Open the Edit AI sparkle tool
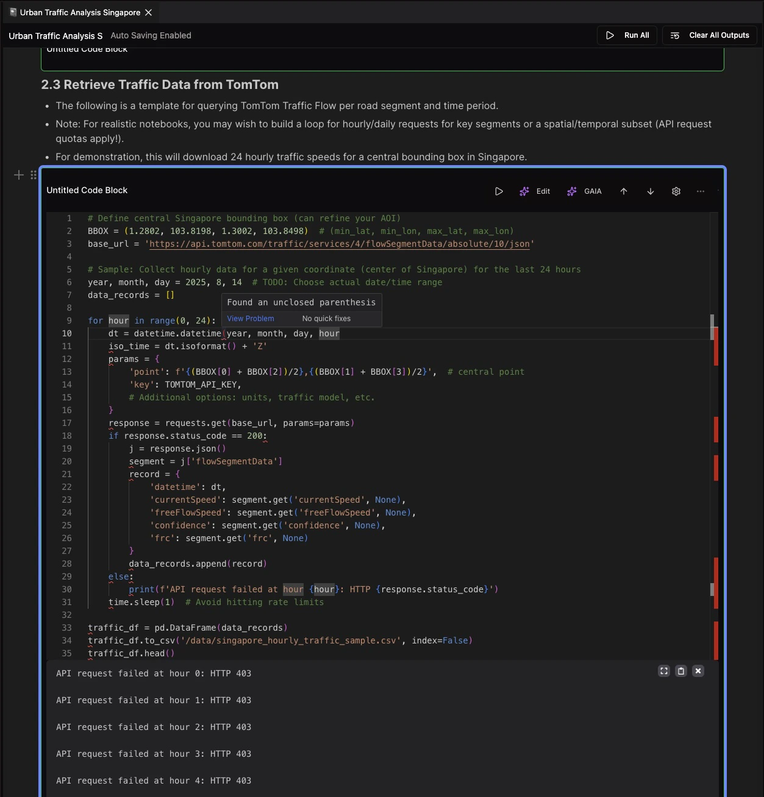 point(534,191)
